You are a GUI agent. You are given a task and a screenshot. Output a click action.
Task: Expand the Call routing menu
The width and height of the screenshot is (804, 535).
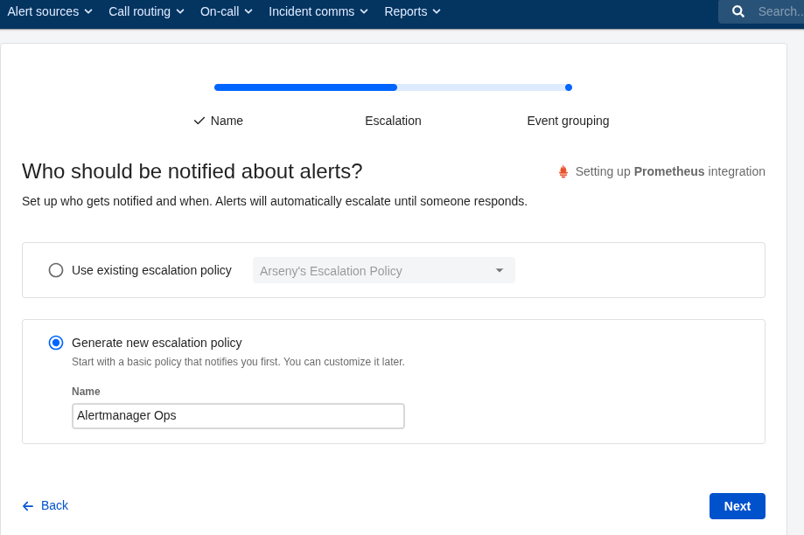click(146, 11)
